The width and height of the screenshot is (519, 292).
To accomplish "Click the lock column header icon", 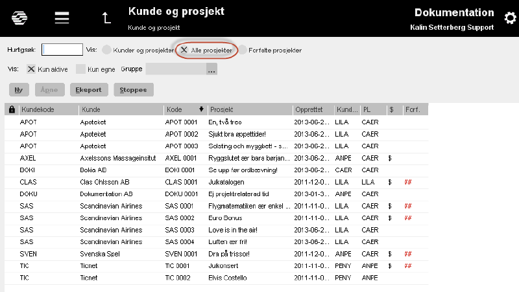I will point(12,109).
